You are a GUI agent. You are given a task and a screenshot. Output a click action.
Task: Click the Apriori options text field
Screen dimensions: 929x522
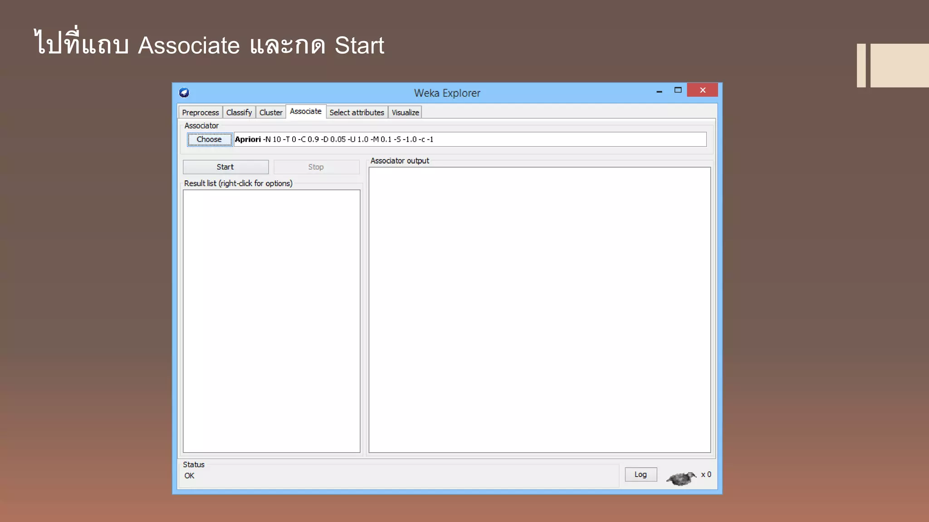click(469, 140)
